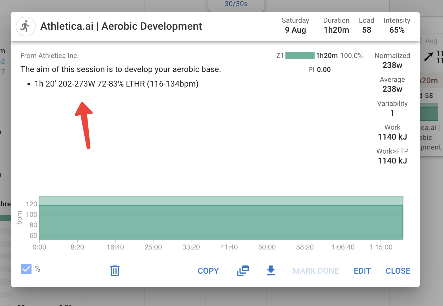443x306 pixels.
Task: Click the trend arrow icon in background calendar
Action: 428,57
